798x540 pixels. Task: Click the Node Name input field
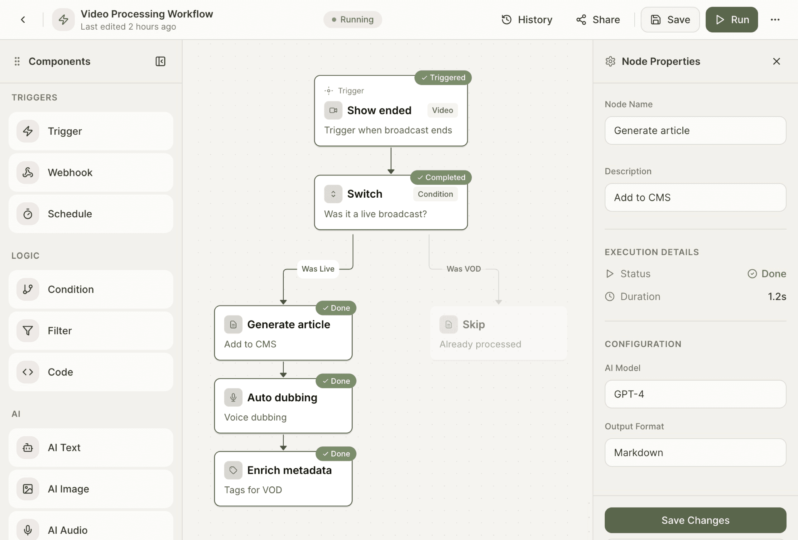point(695,131)
